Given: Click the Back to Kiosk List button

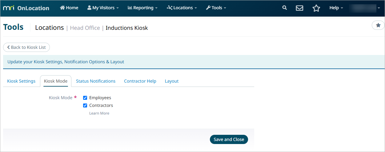Looking at the screenshot, I should 26,47.
